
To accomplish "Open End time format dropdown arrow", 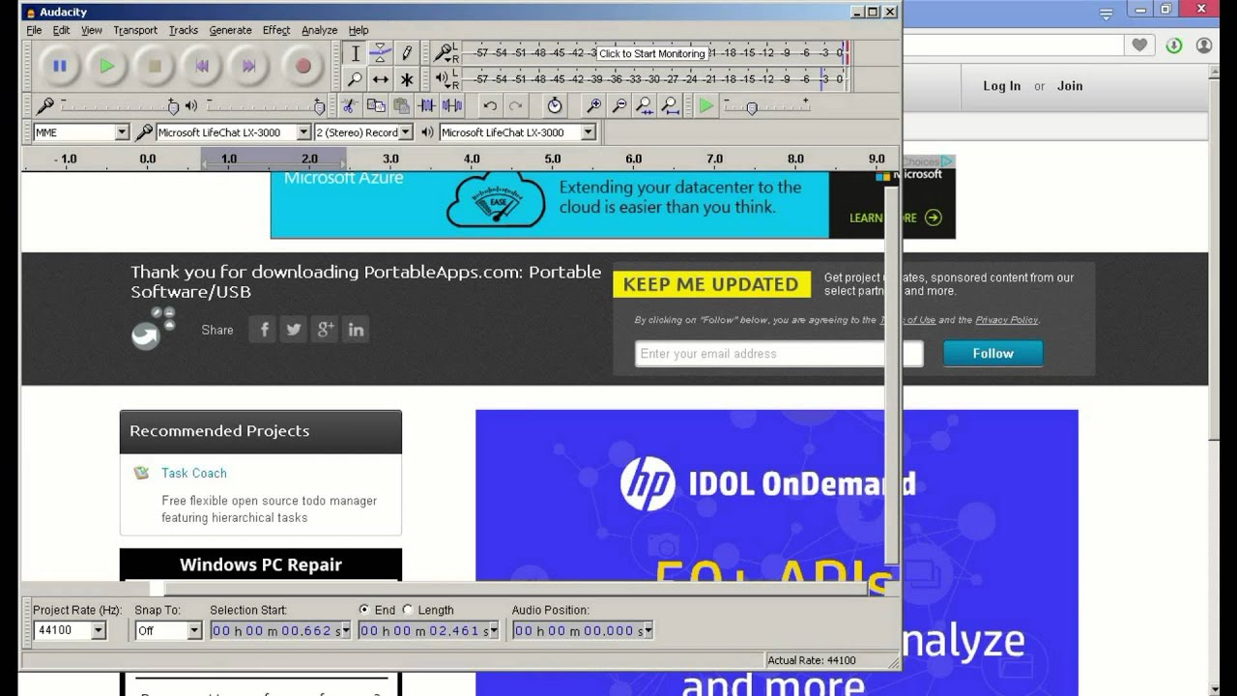I will click(x=494, y=630).
